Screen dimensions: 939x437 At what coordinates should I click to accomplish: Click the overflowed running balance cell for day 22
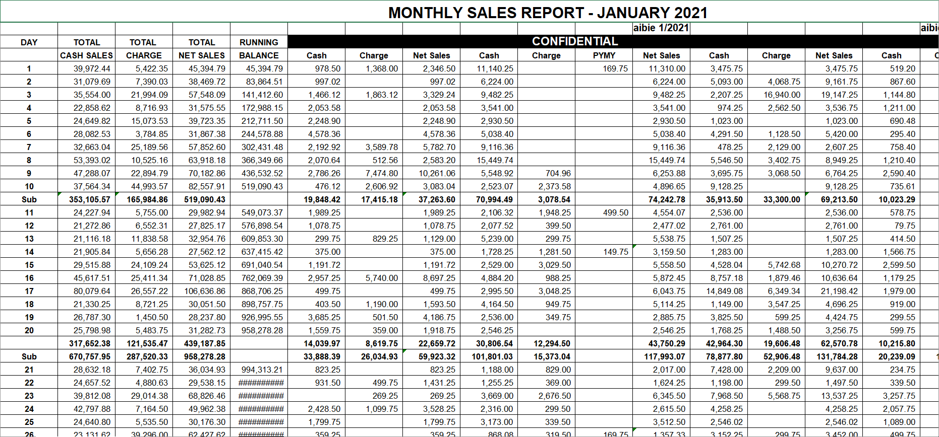tap(259, 383)
